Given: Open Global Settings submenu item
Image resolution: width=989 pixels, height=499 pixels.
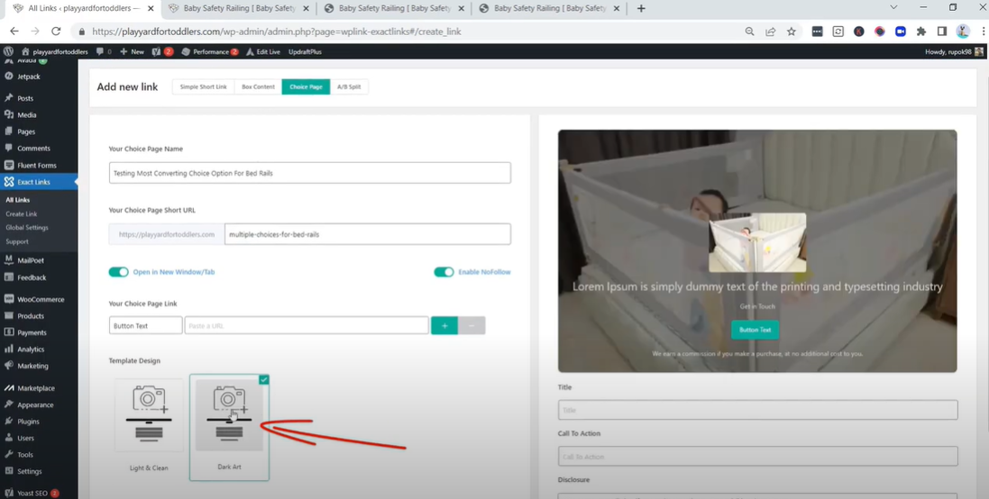Looking at the screenshot, I should pyautogui.click(x=27, y=228).
